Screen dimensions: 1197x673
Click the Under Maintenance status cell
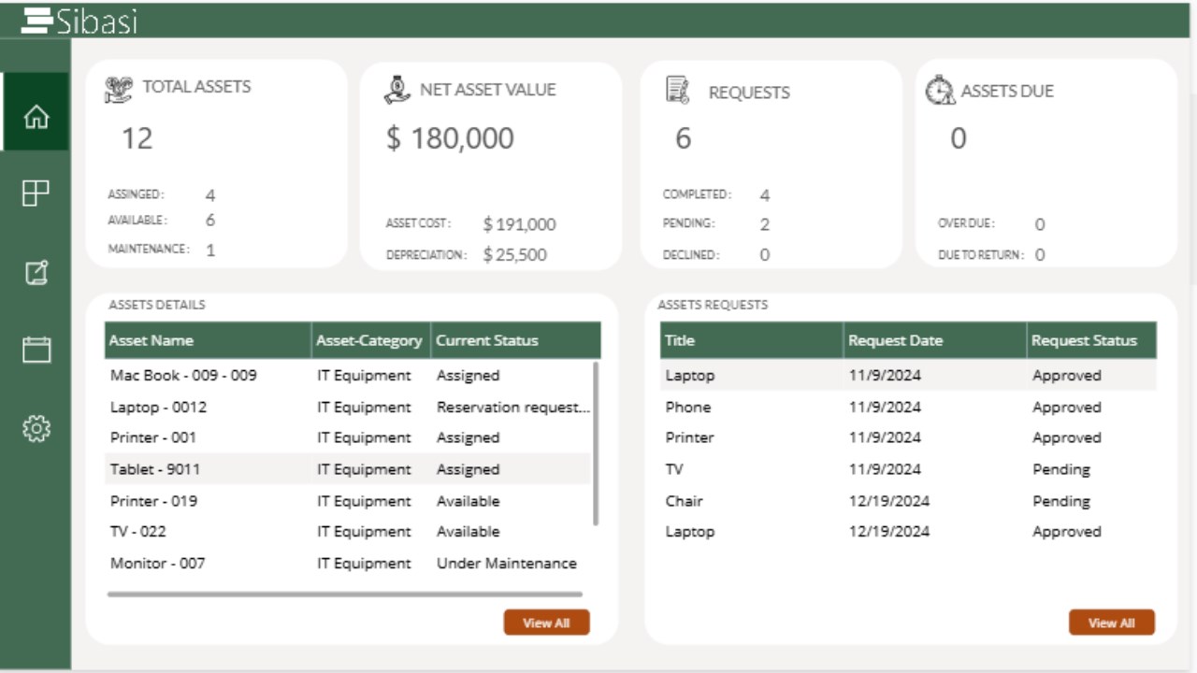click(507, 564)
